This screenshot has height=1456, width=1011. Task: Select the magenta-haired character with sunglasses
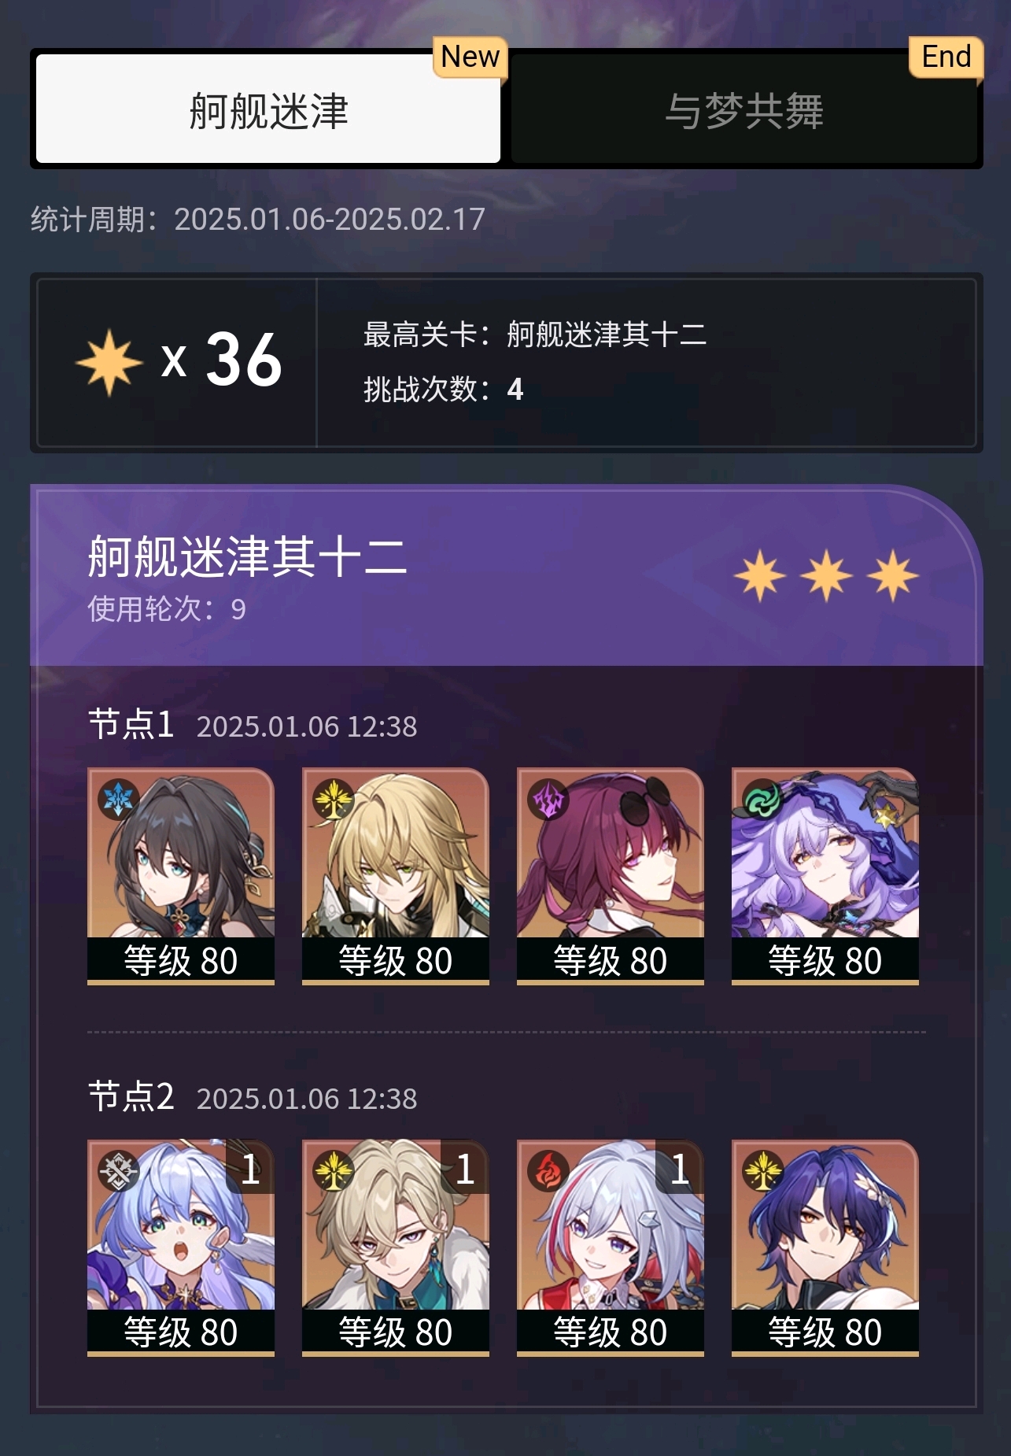[x=611, y=876]
